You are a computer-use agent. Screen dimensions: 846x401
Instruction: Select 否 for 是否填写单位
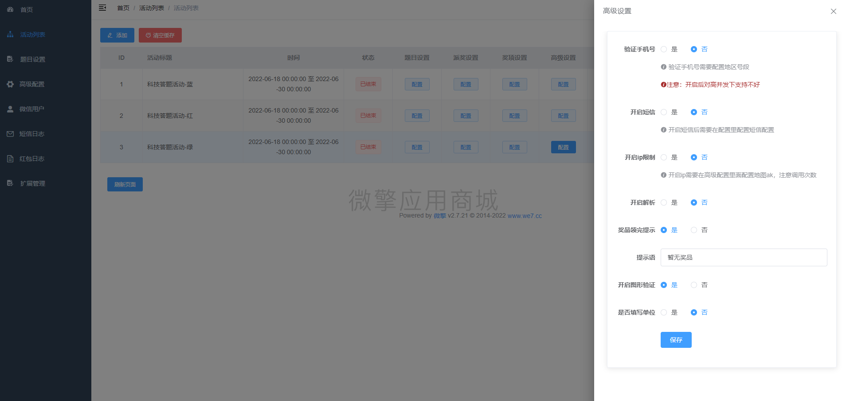coord(694,312)
